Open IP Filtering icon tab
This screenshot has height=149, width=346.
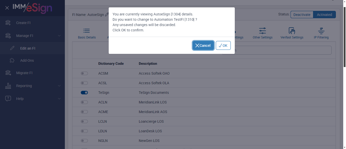pos(321,31)
